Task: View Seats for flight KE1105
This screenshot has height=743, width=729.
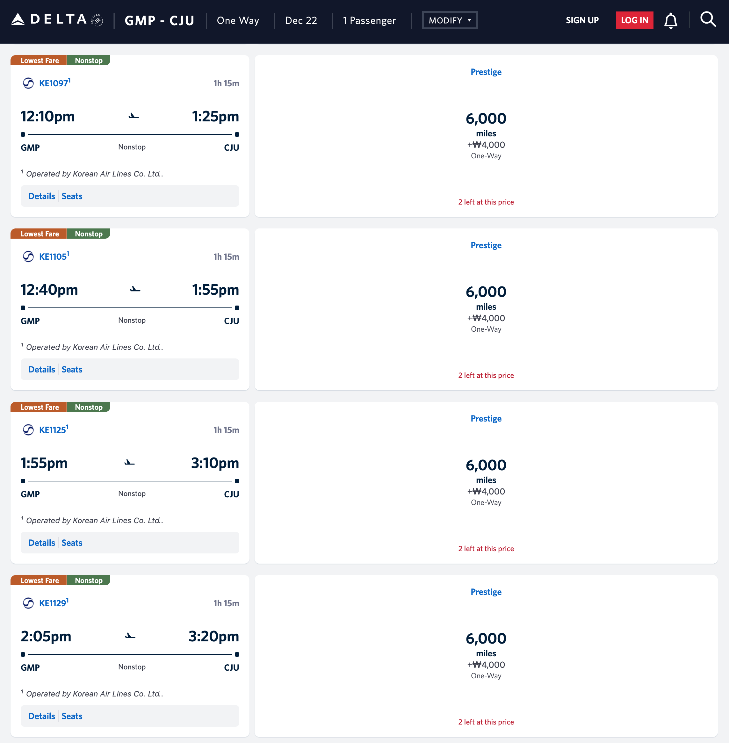Action: click(x=72, y=369)
